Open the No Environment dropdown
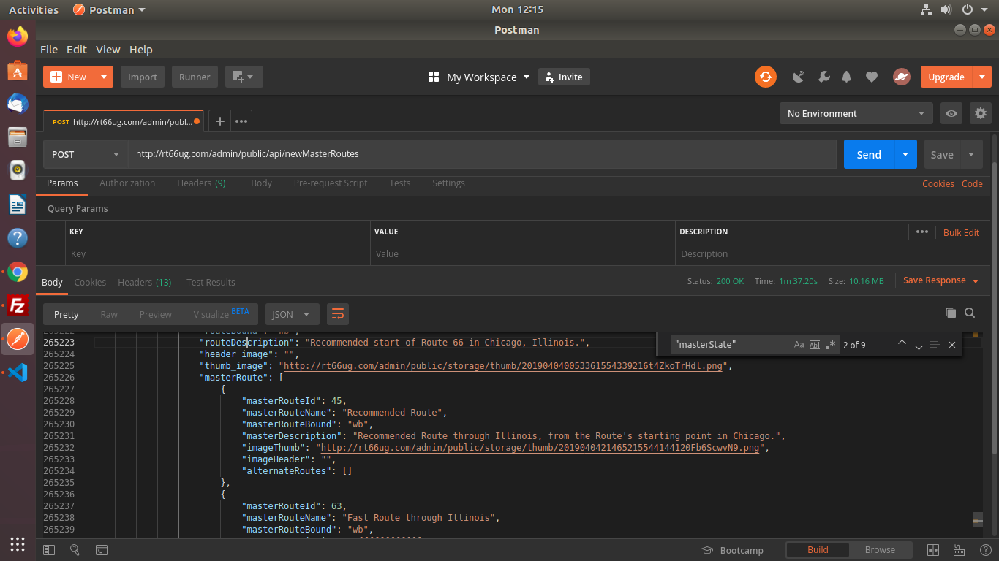This screenshot has height=561, width=999. click(856, 113)
